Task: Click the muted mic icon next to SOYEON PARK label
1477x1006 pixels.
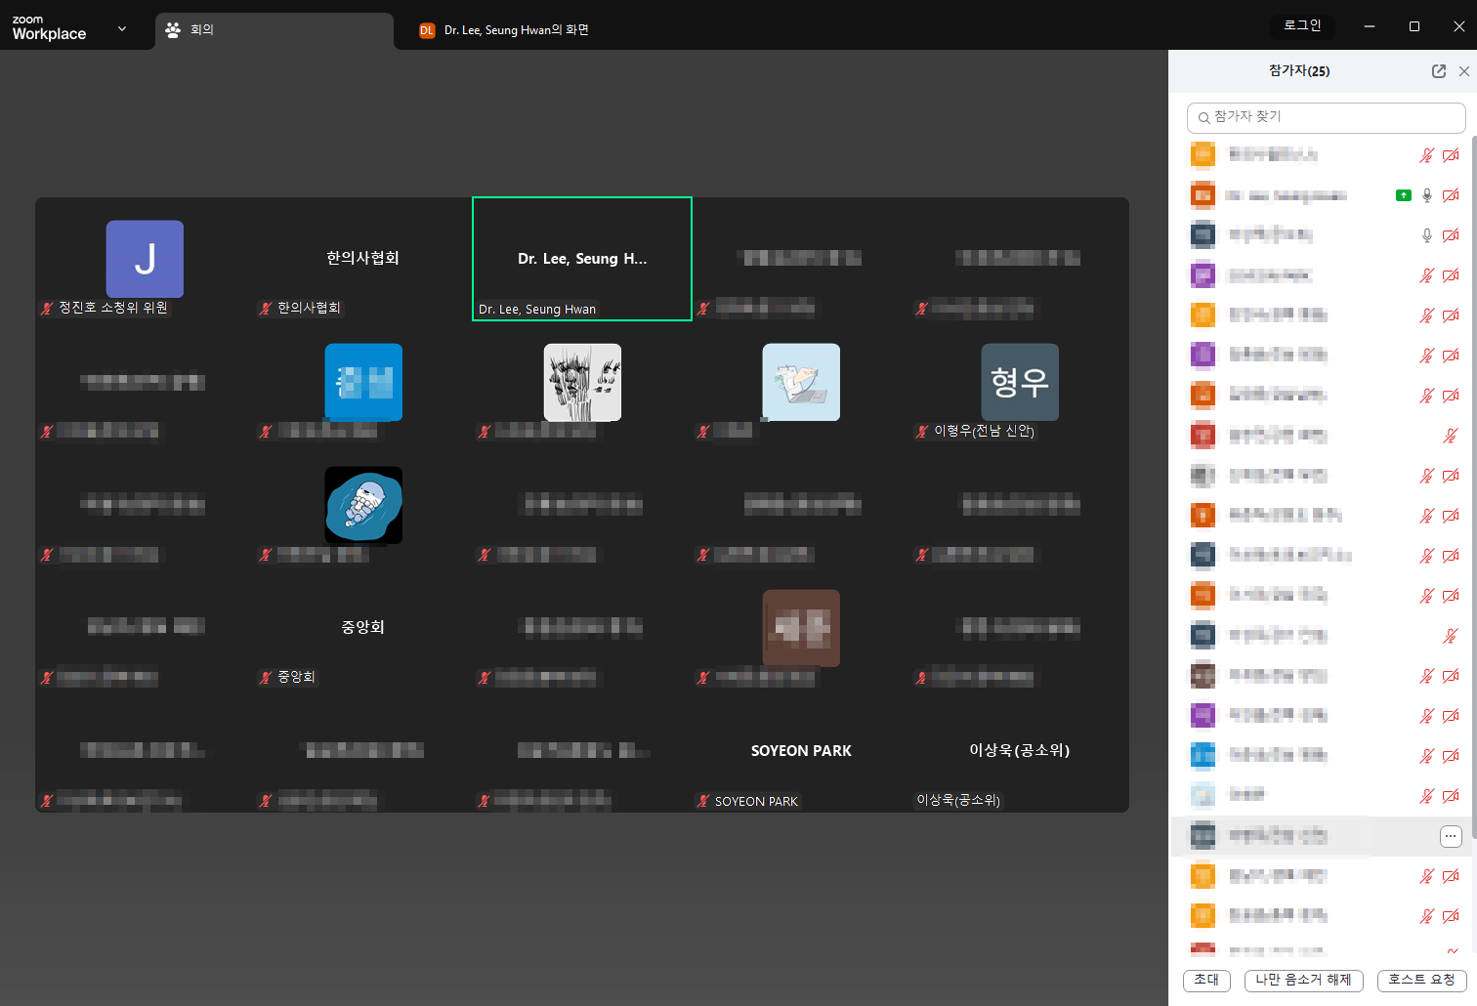Action: 703,802
